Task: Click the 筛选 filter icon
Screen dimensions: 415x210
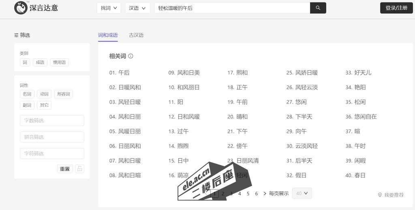Action: click(16, 35)
